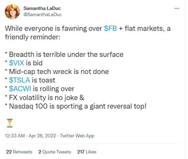The height and width of the screenshot is (159, 188).
Task: Click the Nasdaq 100 reversal top line
Action: coord(76,106)
